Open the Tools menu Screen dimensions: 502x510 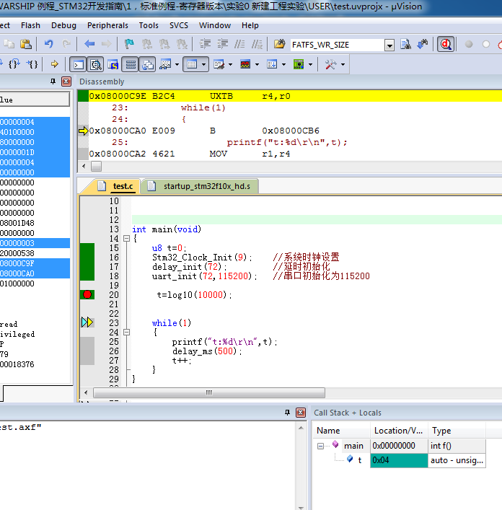pyautogui.click(x=149, y=25)
